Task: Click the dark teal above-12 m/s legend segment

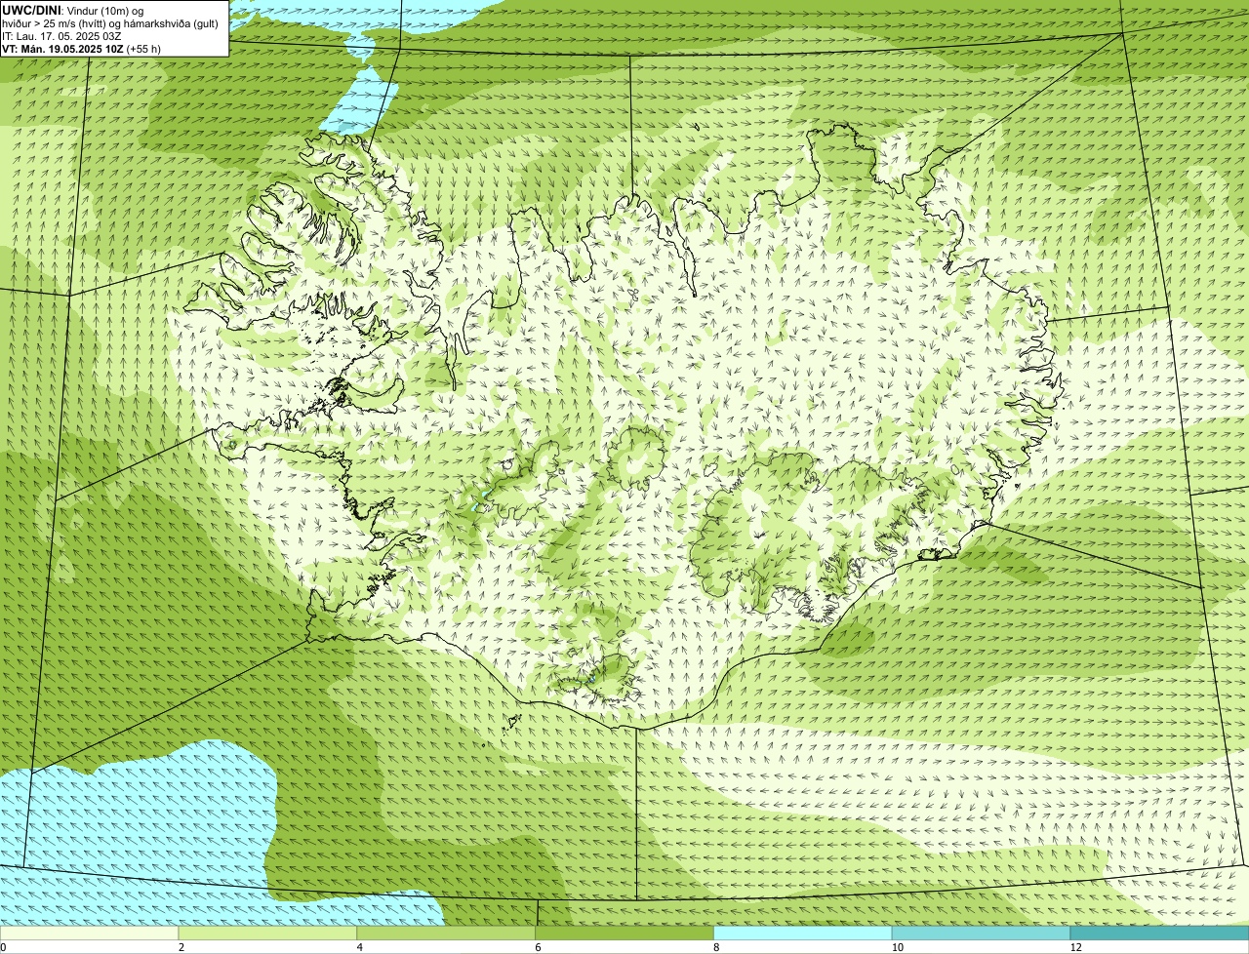Action: point(1160,933)
